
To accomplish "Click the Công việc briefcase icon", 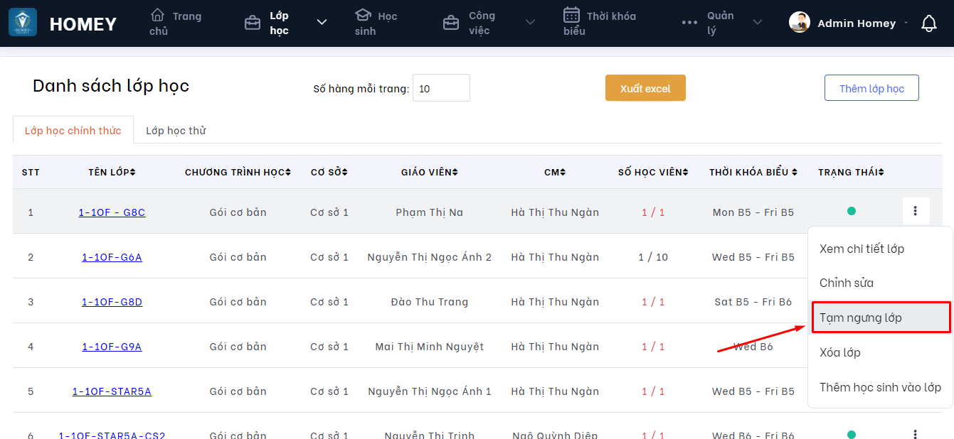I will tap(450, 23).
